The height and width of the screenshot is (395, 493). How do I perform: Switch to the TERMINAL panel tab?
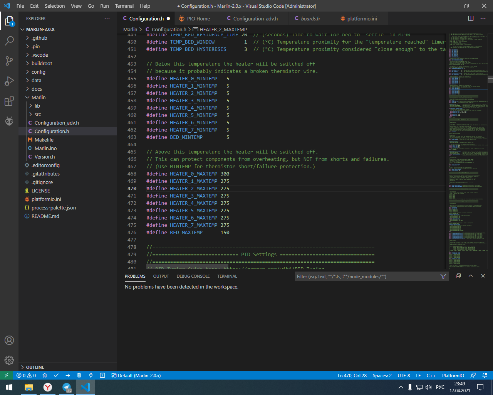click(x=227, y=276)
